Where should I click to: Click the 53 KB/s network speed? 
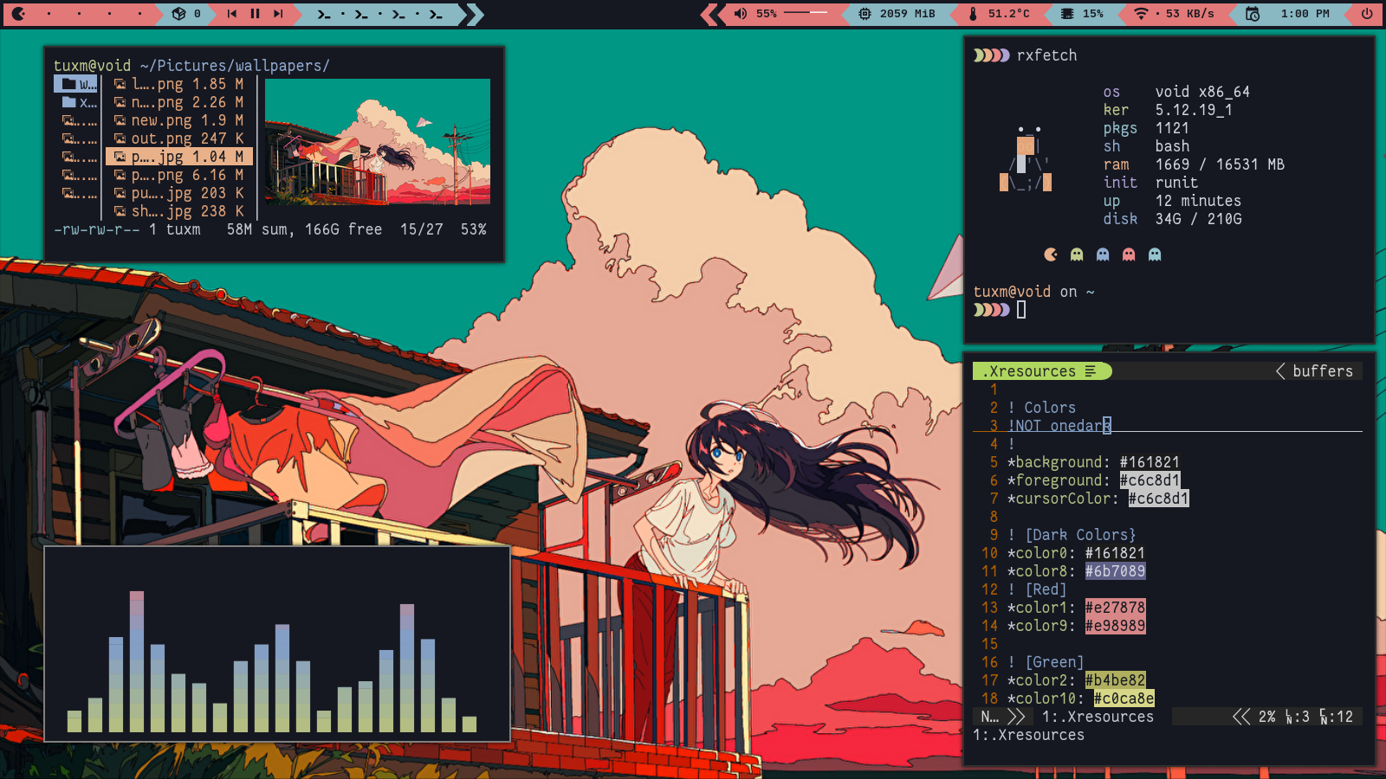(x=1190, y=14)
